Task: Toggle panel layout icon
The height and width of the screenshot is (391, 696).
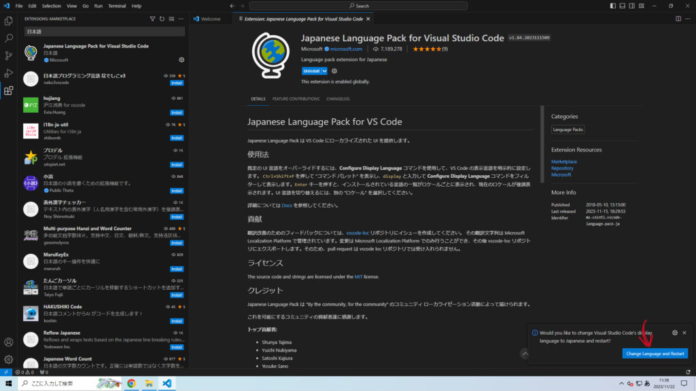Action: pos(623,5)
